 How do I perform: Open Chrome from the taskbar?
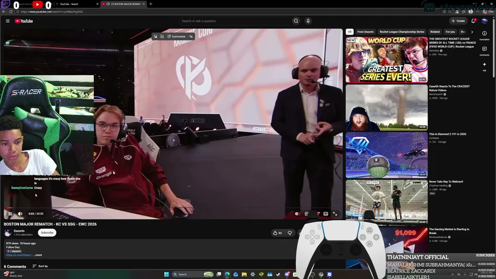point(321,274)
